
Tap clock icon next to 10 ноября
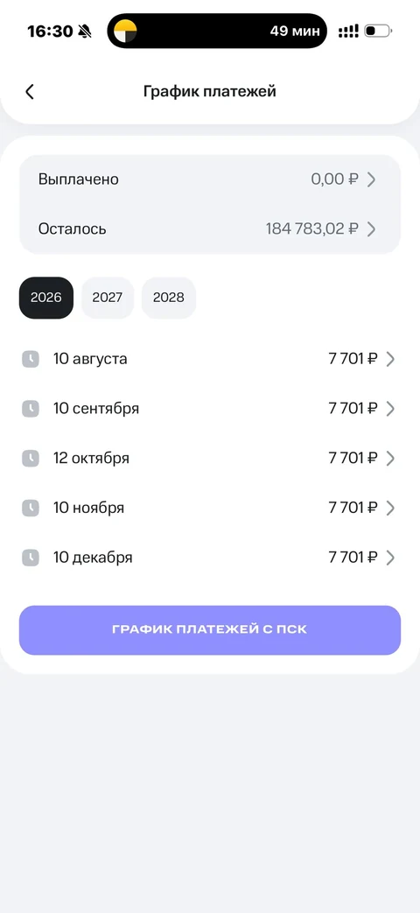click(x=31, y=508)
